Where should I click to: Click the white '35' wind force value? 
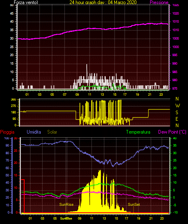[x=12, y=30]
